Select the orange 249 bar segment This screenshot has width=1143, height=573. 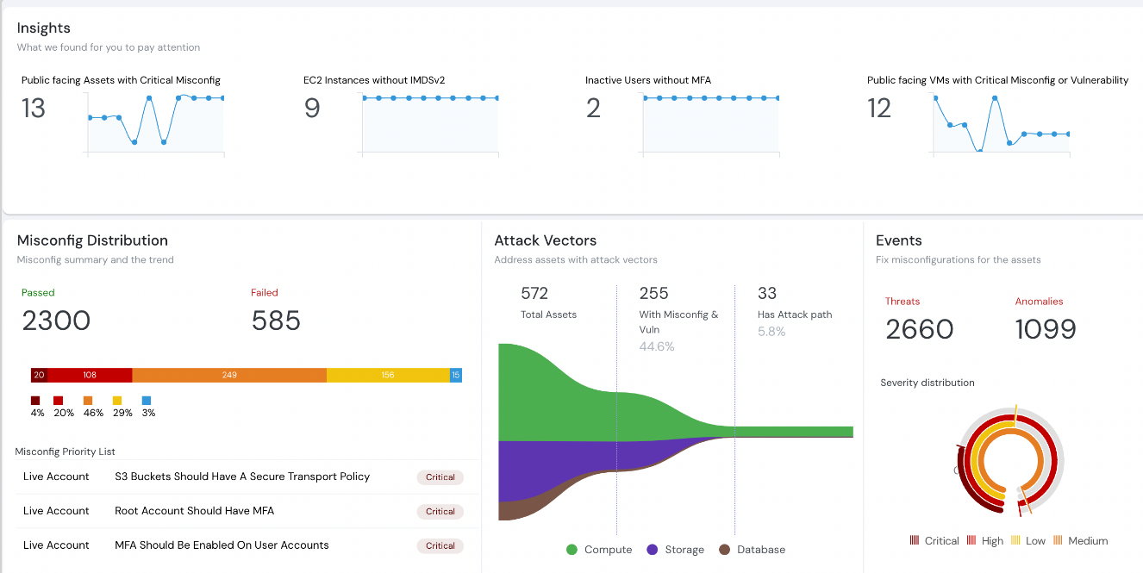click(229, 375)
